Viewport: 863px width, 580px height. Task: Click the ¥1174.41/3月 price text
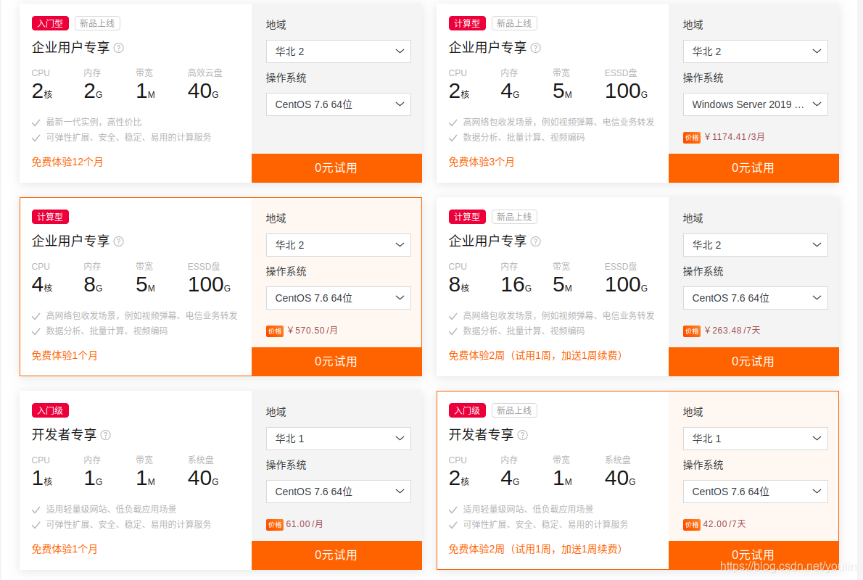click(734, 137)
